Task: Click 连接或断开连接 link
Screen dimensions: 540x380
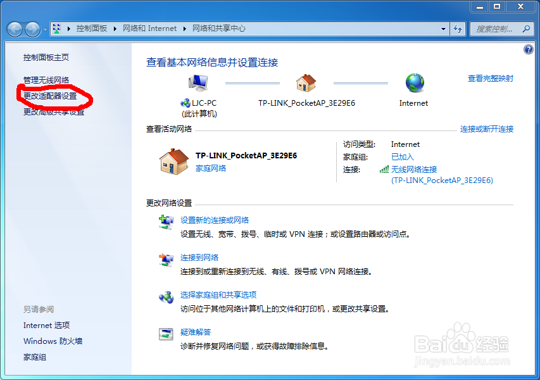Action: pos(487,129)
